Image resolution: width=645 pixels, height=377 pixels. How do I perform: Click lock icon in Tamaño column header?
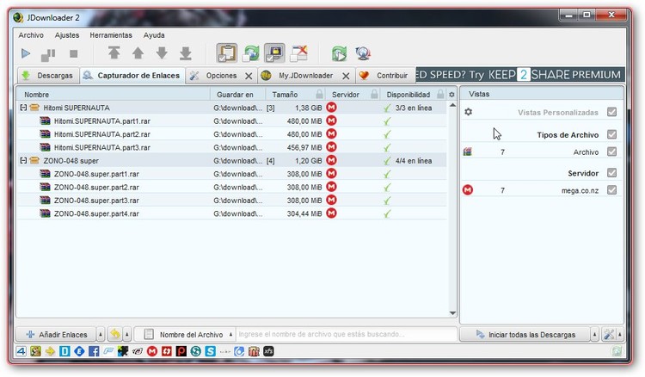coord(319,95)
